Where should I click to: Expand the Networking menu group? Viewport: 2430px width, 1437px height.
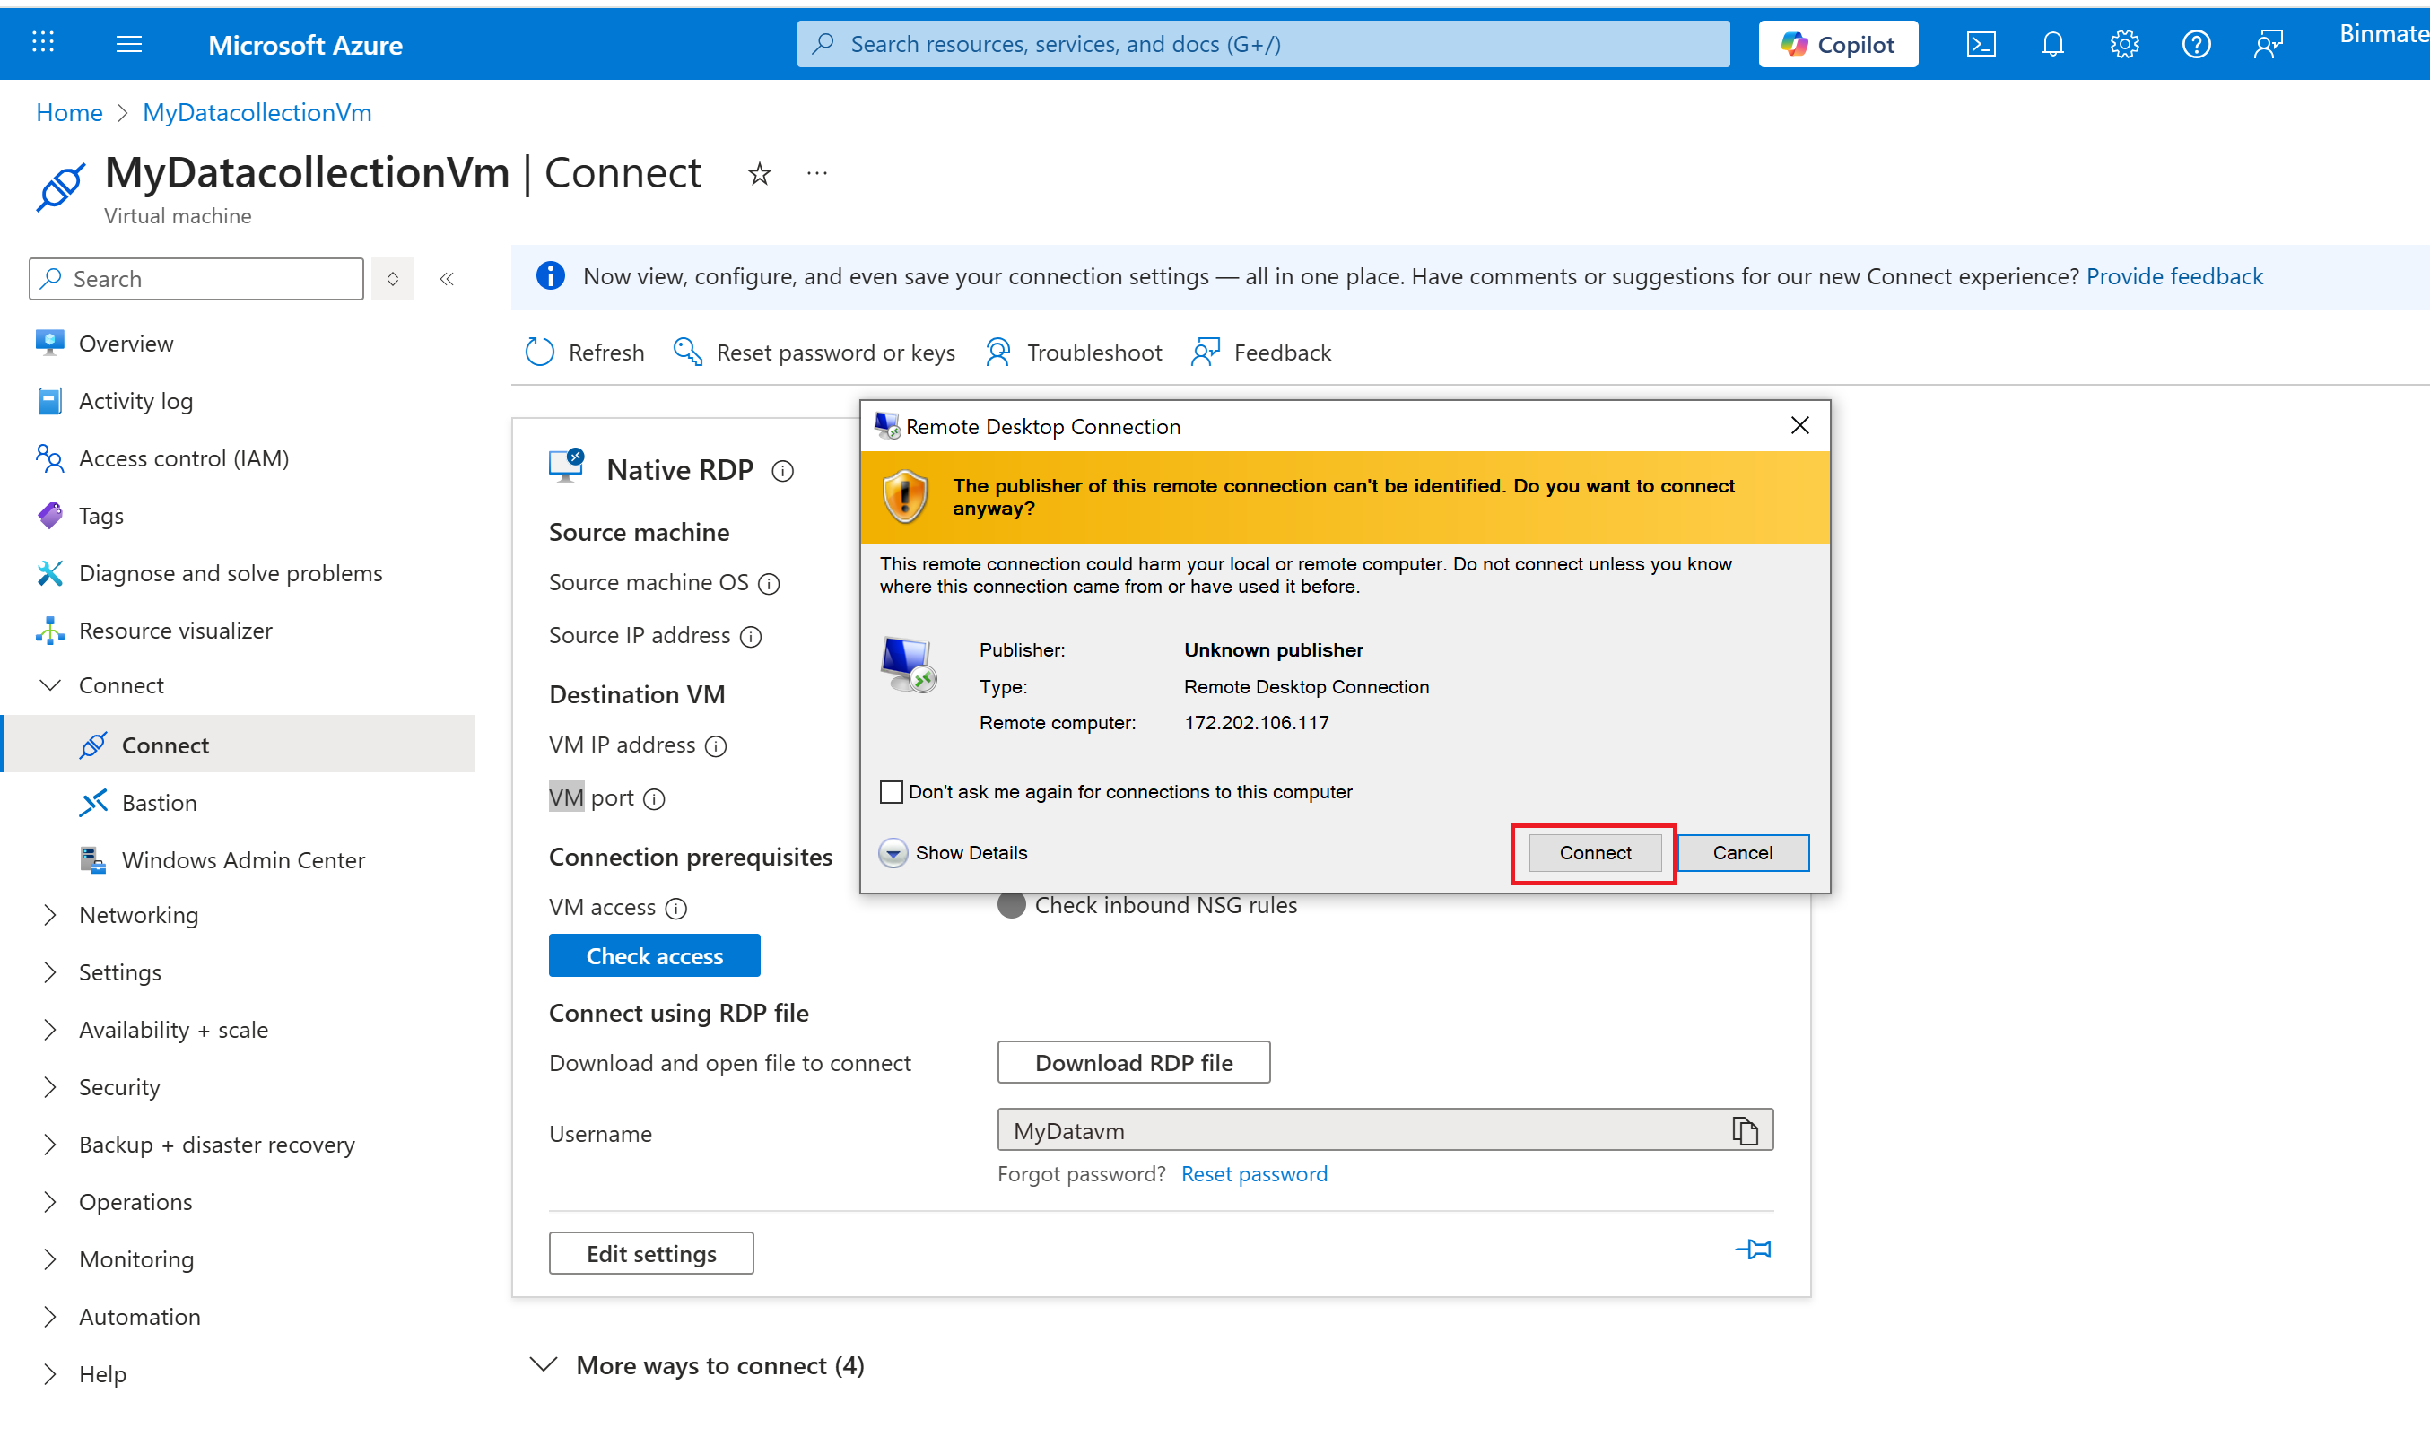138,915
